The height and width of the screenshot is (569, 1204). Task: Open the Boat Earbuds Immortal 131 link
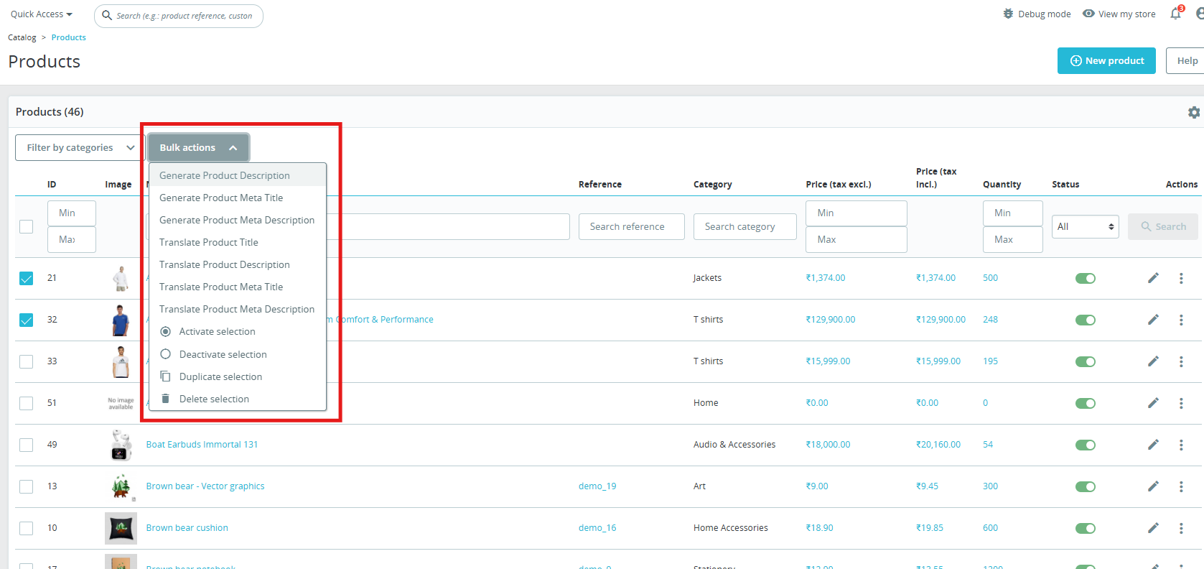[202, 445]
